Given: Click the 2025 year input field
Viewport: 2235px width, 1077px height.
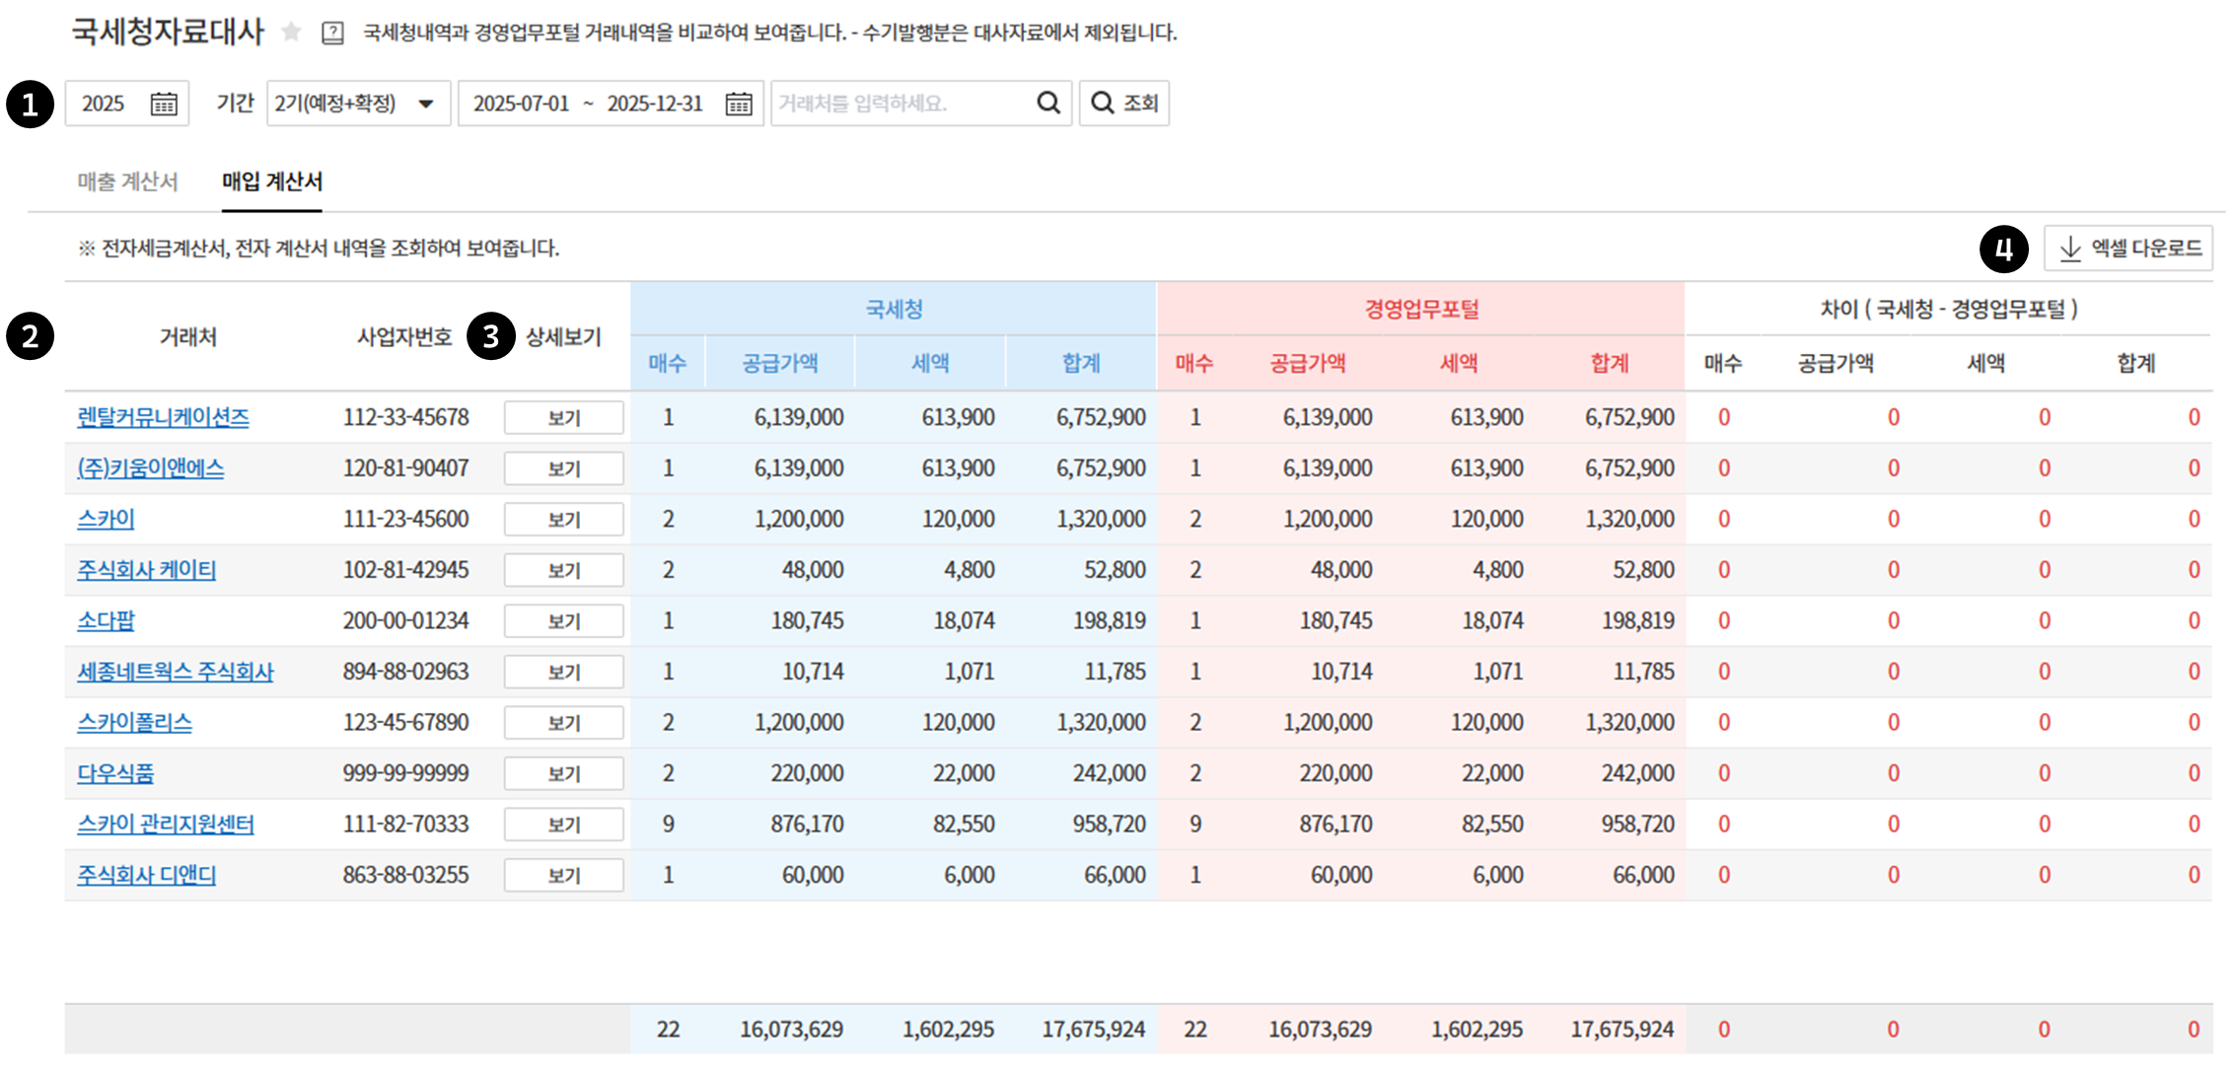Looking at the screenshot, I should pyautogui.click(x=105, y=104).
